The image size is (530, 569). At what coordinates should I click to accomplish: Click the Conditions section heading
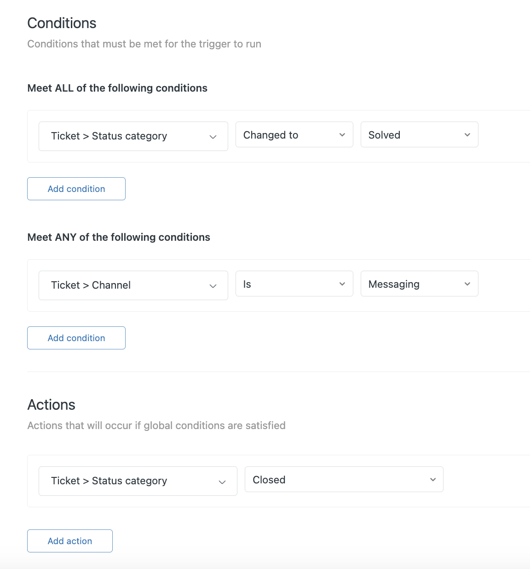pos(62,23)
